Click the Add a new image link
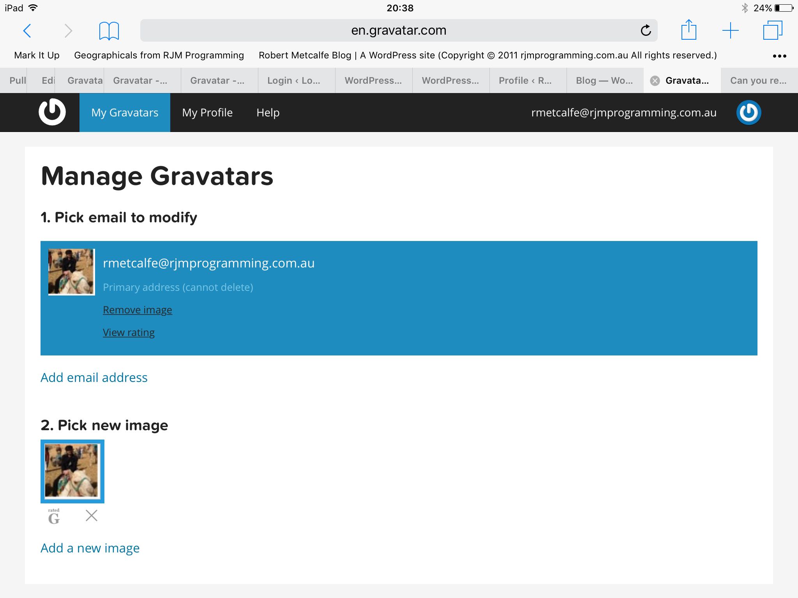 click(90, 548)
